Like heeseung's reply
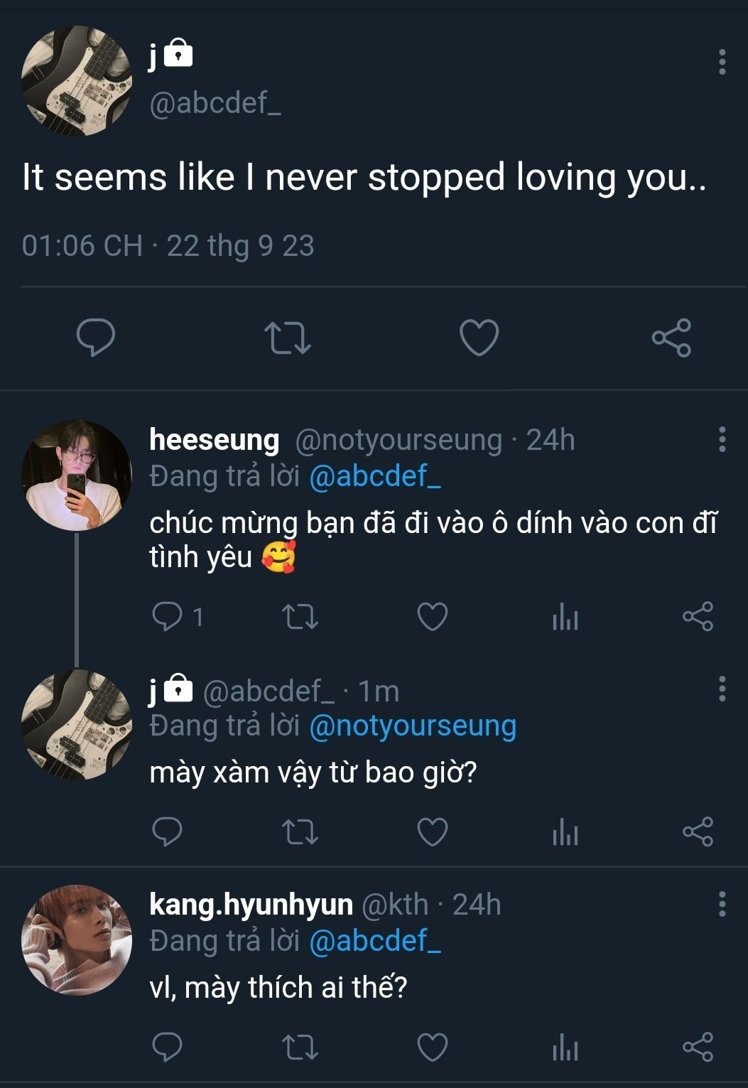The image size is (748, 1088). [432, 617]
